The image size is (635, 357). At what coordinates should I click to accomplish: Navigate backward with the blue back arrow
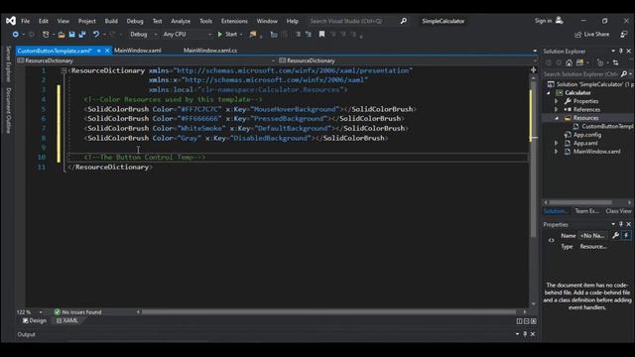coord(16,35)
